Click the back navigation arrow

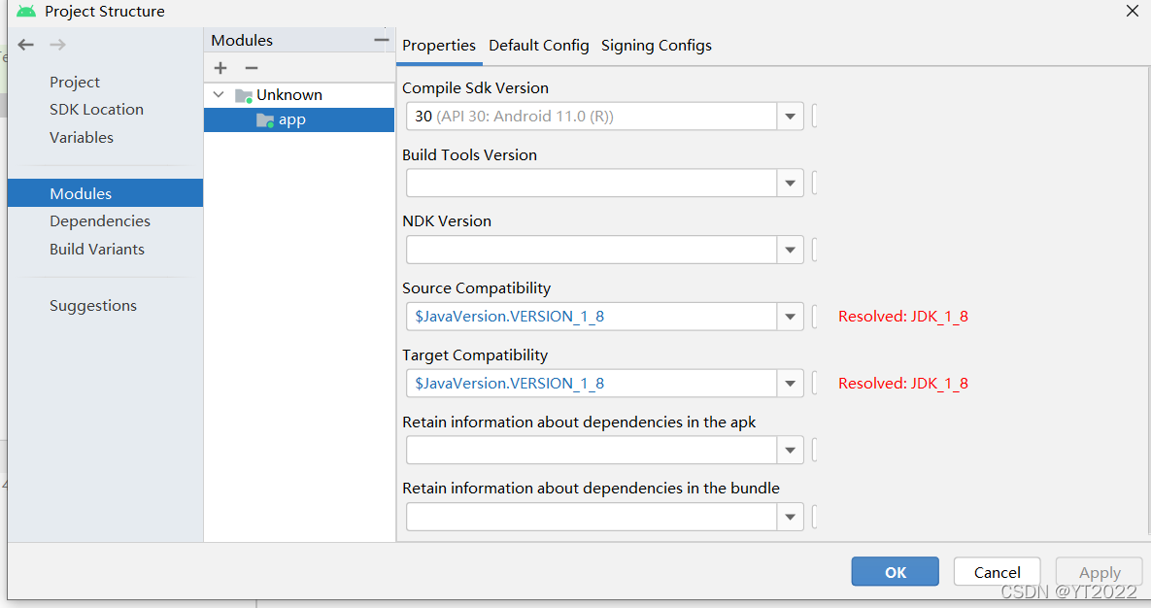25,45
